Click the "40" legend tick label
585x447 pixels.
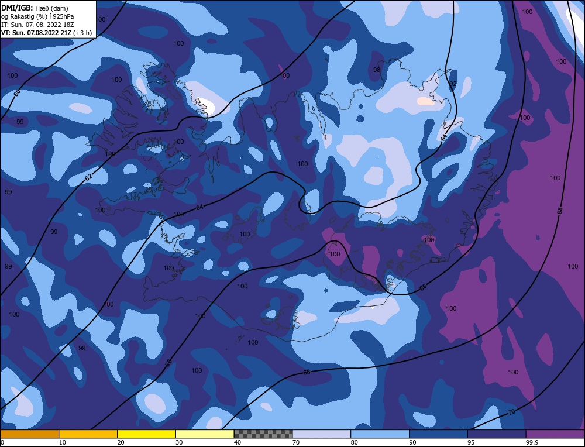(238, 442)
